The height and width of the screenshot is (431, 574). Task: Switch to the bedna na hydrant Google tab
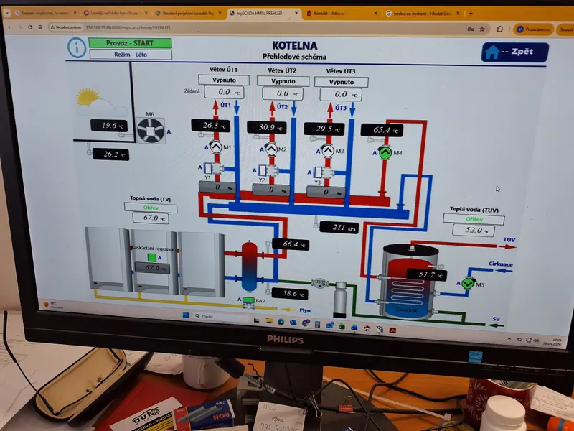[423, 14]
